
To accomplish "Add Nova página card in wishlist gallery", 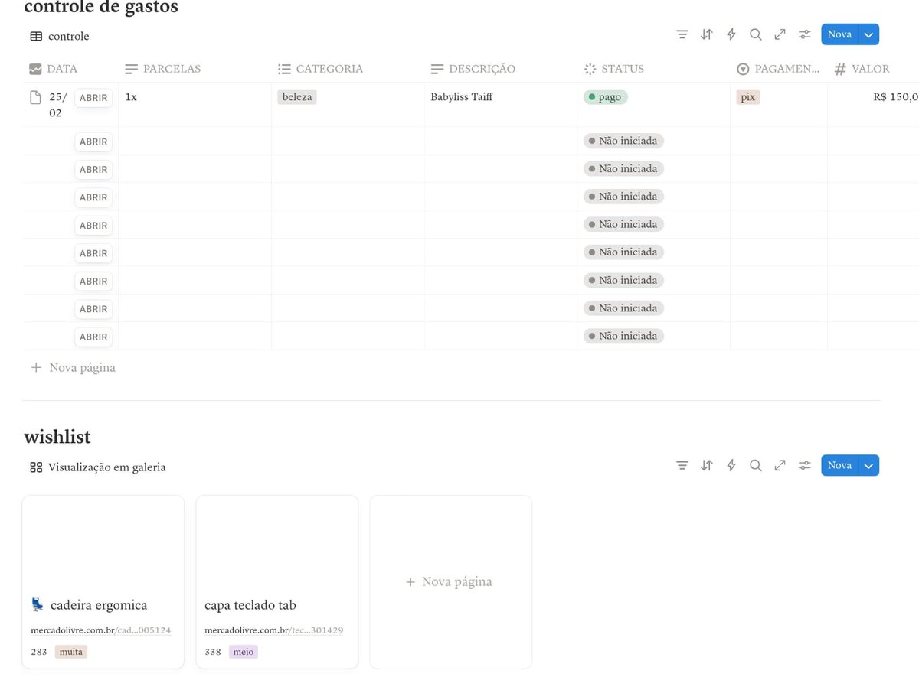I will 450,582.
